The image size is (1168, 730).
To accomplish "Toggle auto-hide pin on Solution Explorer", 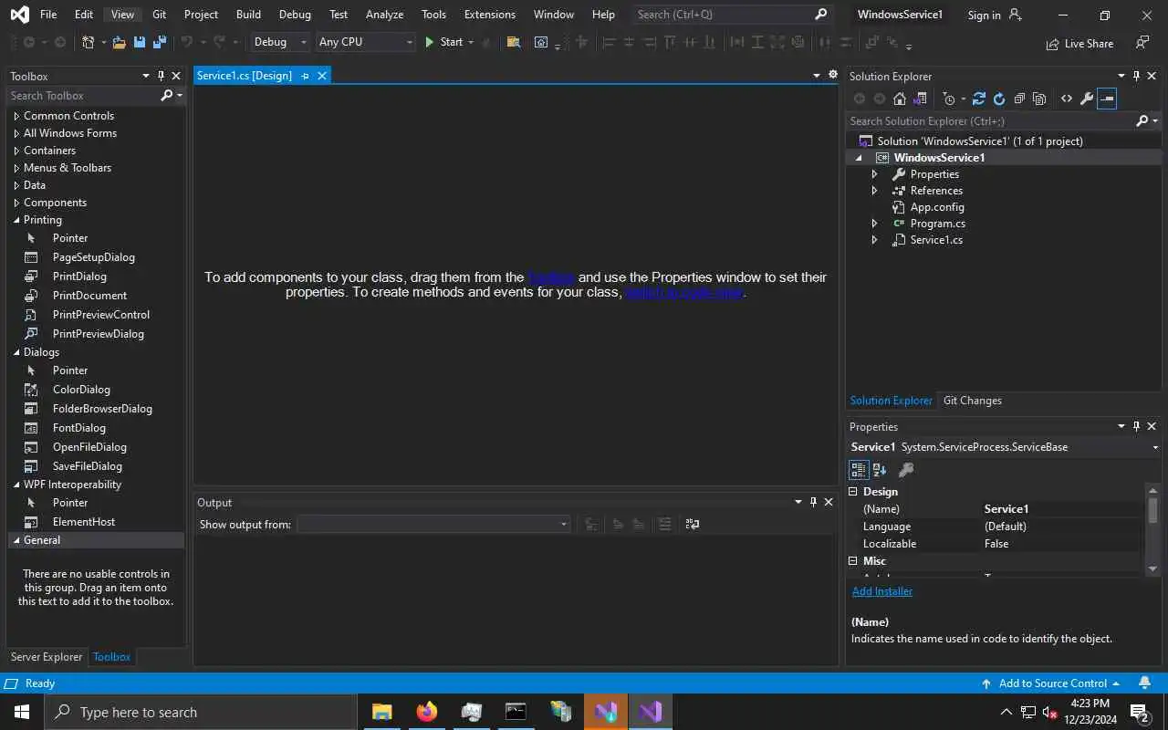I will [x=1136, y=76].
